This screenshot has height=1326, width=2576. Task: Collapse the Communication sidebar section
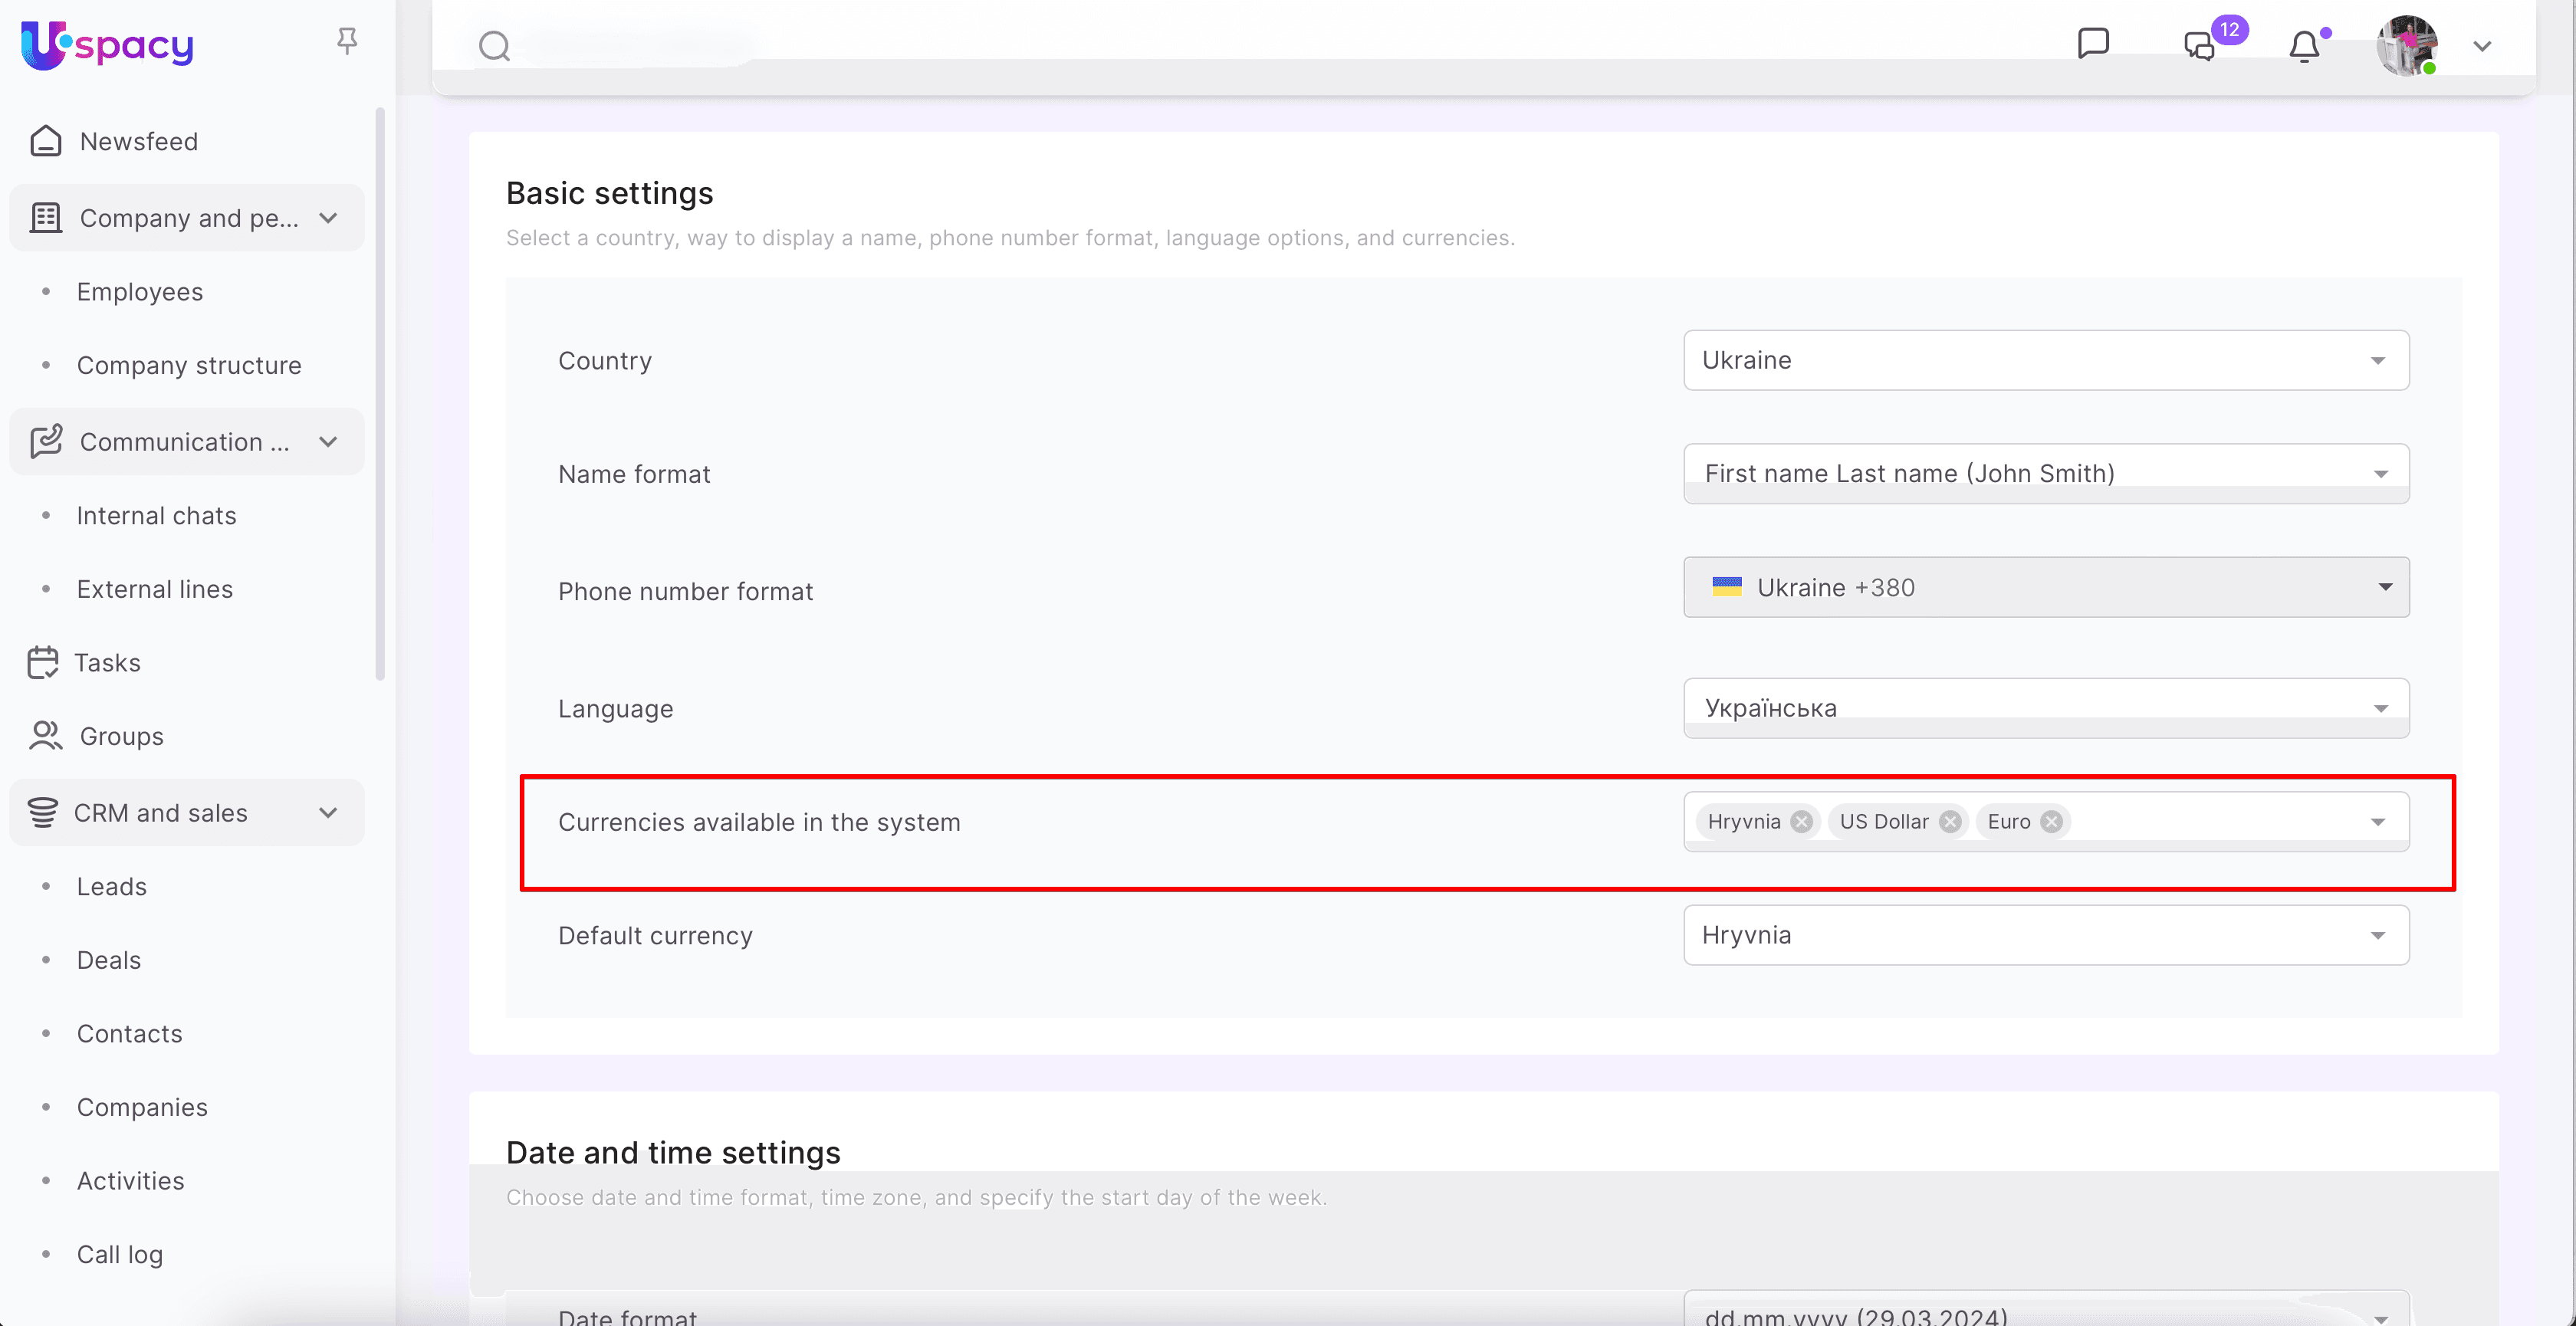[328, 442]
